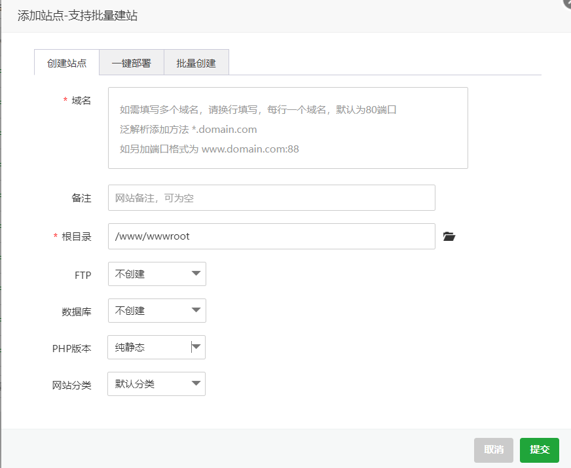Switch to the 一键部署 tab

click(131, 62)
